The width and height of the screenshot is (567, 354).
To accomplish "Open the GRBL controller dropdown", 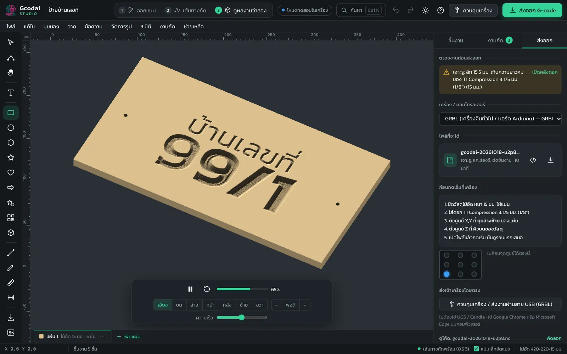I will [x=500, y=119].
